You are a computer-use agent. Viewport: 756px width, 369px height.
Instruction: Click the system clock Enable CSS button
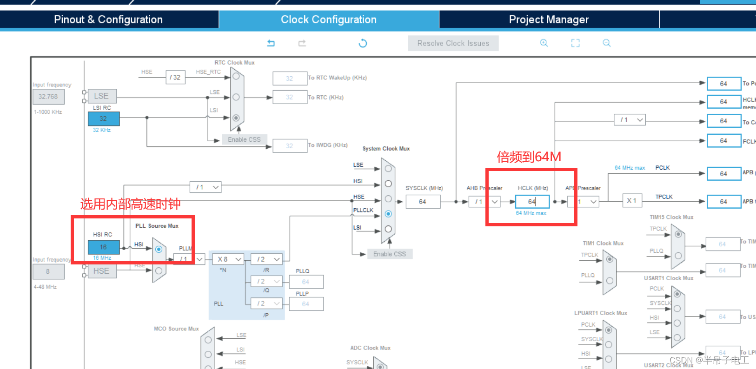[x=390, y=254]
